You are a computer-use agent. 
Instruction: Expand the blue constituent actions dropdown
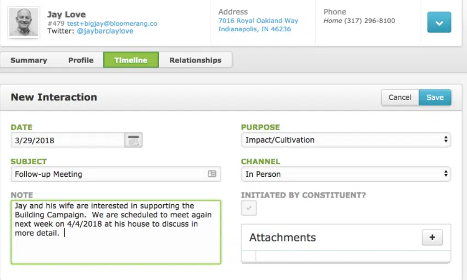tap(439, 23)
